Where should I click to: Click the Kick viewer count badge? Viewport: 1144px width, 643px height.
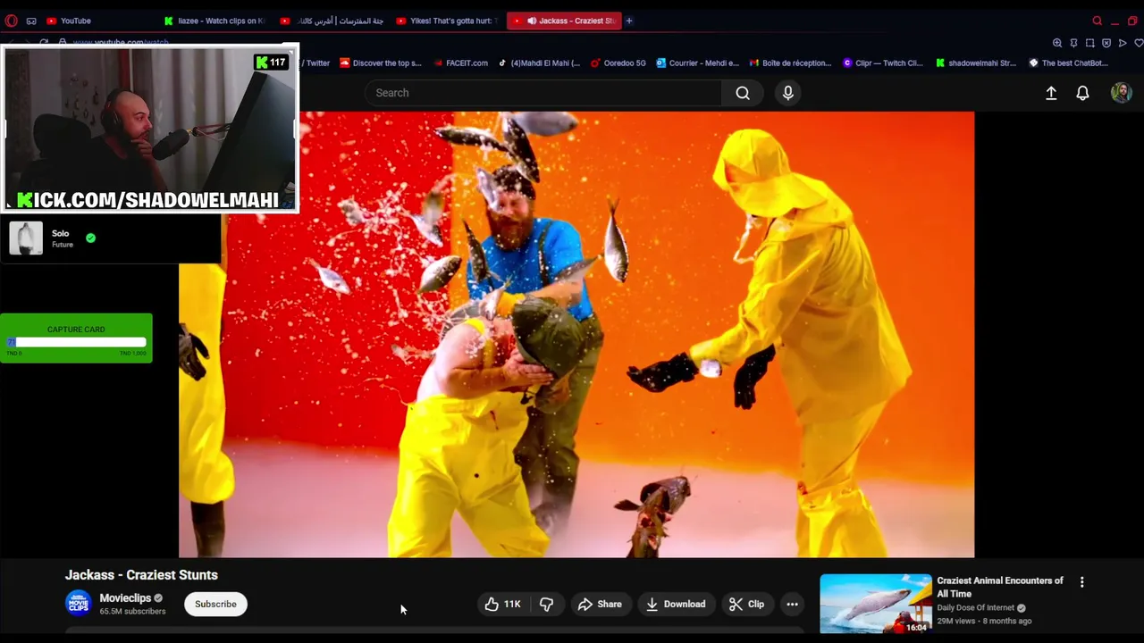(x=271, y=63)
